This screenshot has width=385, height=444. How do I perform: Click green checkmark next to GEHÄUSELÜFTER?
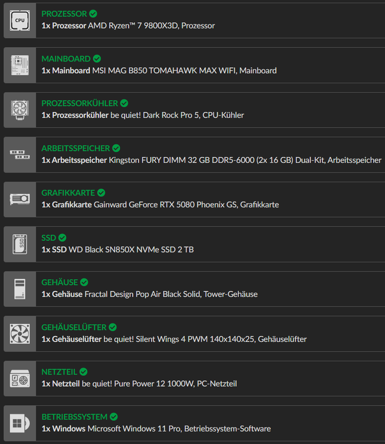pos(113,327)
